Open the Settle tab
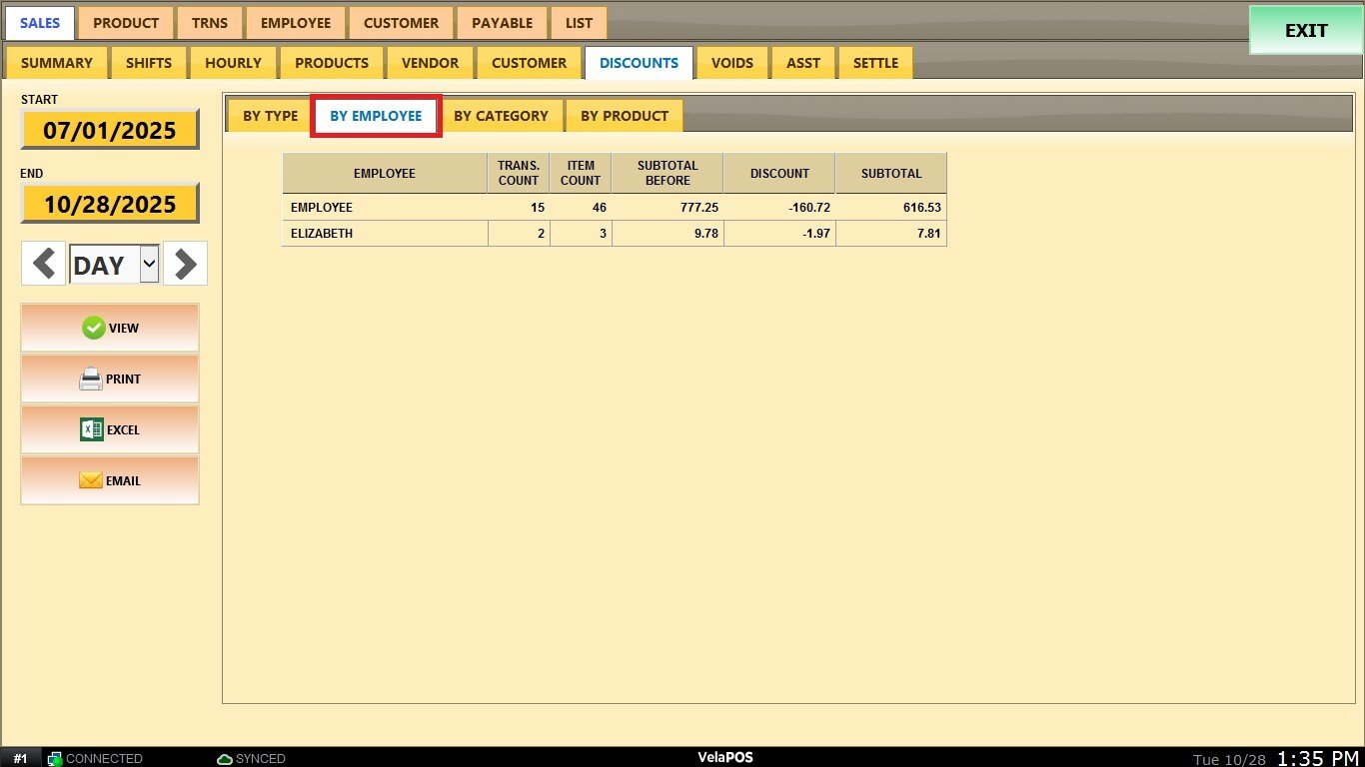The image size is (1365, 767). click(875, 63)
